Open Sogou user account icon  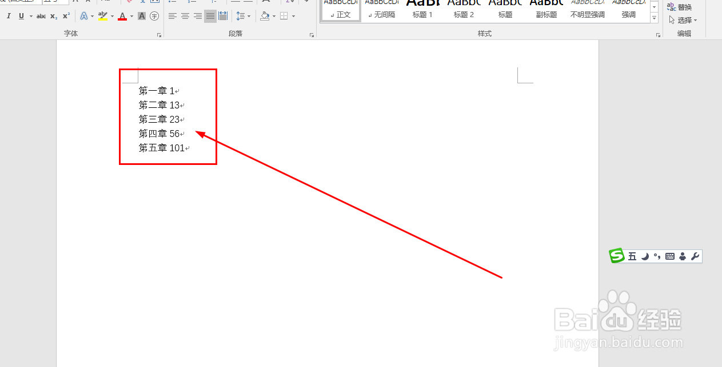683,257
